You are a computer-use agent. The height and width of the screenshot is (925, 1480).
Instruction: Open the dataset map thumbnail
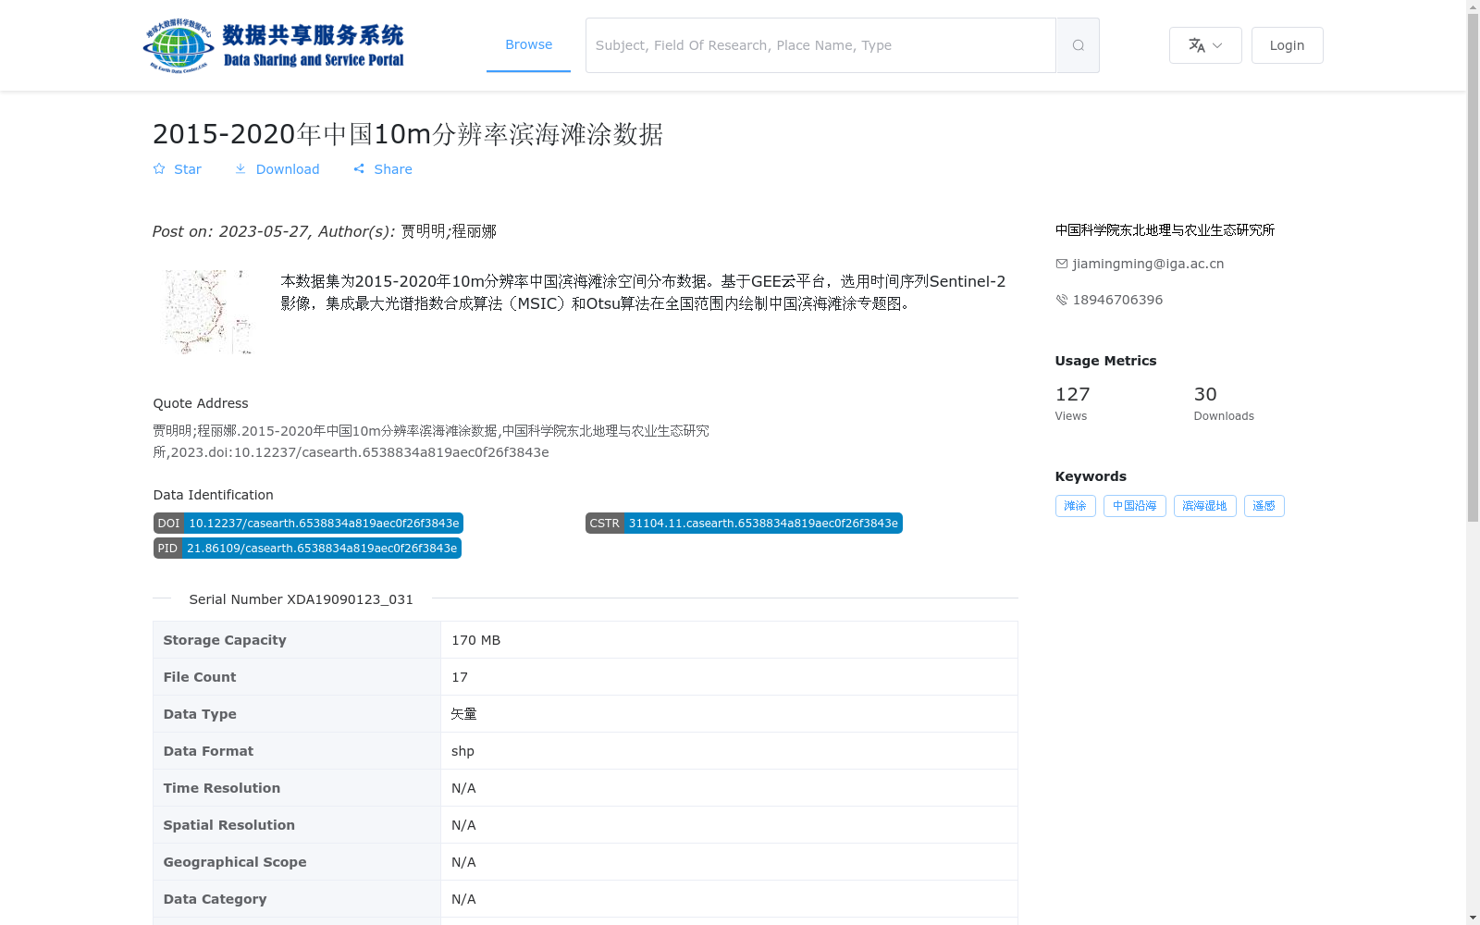(x=207, y=312)
